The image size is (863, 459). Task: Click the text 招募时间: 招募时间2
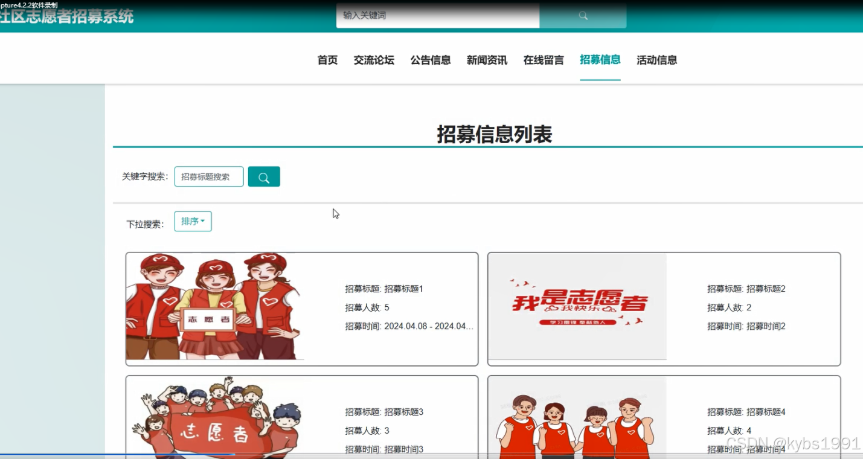point(746,326)
